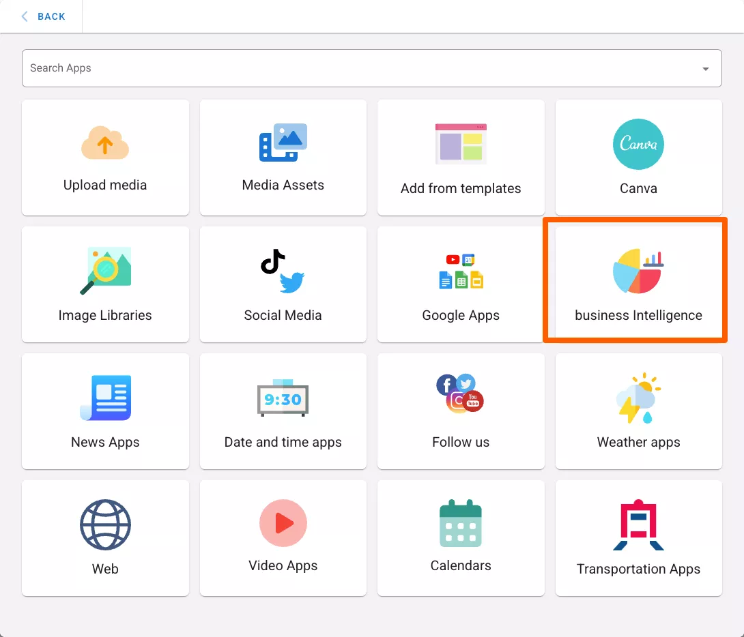Open the Add from templates label
The image size is (744, 637).
click(461, 189)
